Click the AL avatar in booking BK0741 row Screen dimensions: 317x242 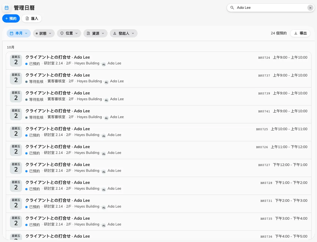point(106,118)
